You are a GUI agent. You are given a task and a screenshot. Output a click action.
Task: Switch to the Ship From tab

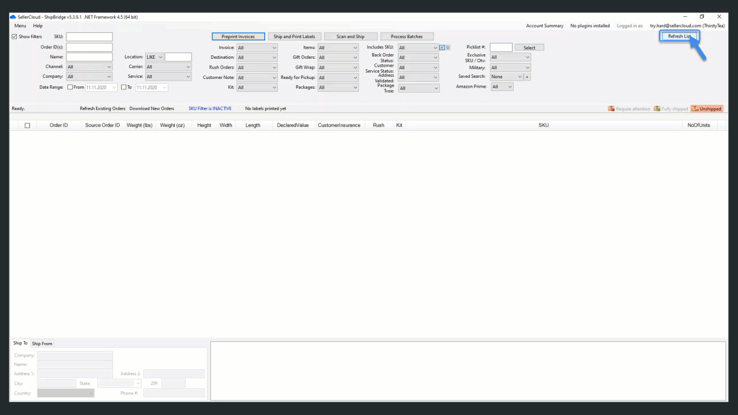42,344
